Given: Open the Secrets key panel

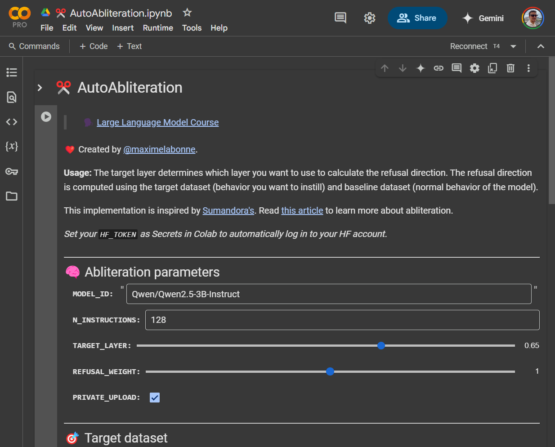Looking at the screenshot, I should click(x=12, y=171).
